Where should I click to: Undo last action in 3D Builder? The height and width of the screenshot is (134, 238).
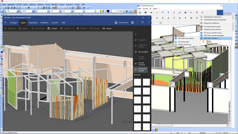pos(142,23)
